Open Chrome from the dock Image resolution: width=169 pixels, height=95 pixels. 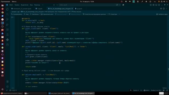pos(2,12)
